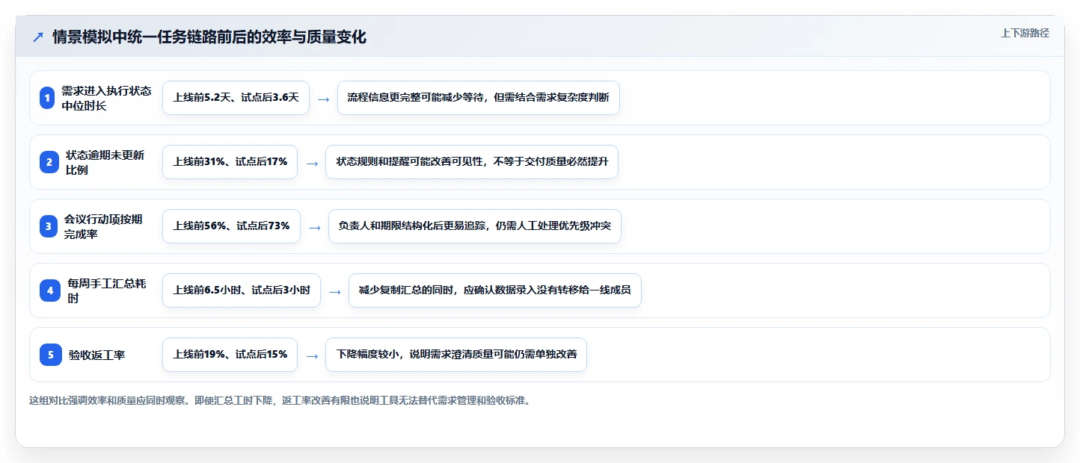
Task: Click the 减少复制汇总的同时 conclusion box
Action: [x=495, y=290]
